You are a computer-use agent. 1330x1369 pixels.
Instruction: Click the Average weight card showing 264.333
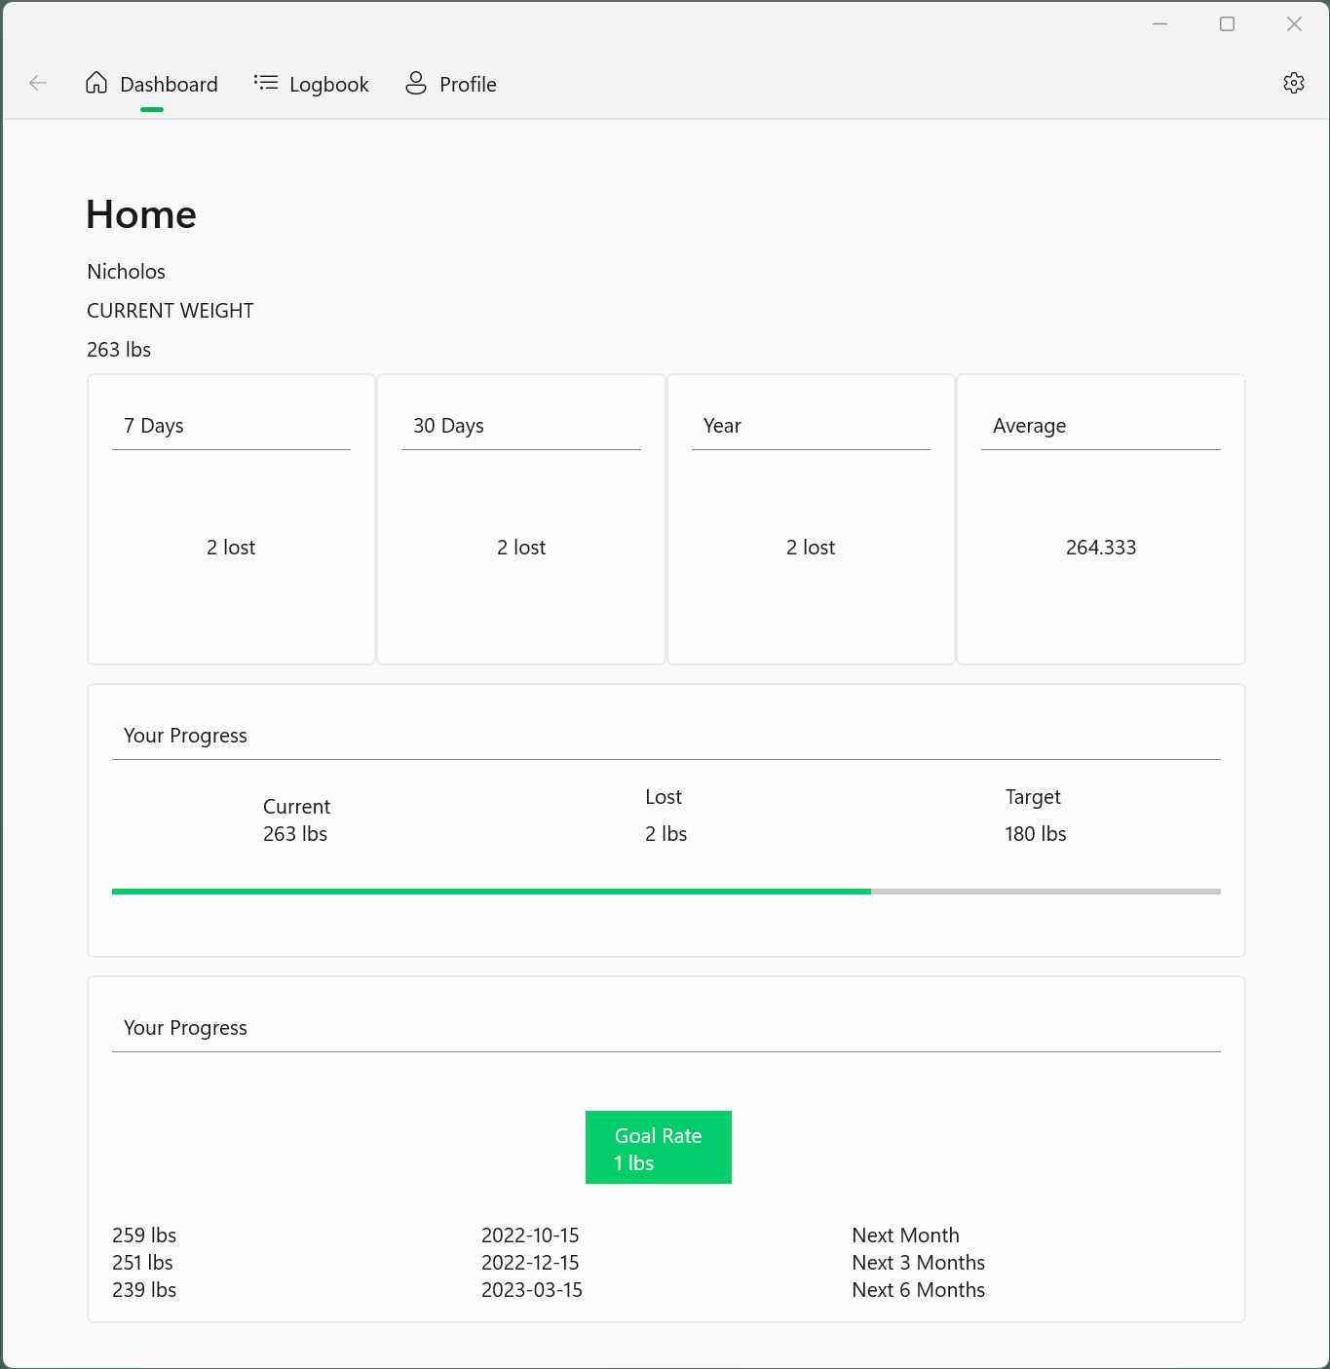(x=1100, y=518)
